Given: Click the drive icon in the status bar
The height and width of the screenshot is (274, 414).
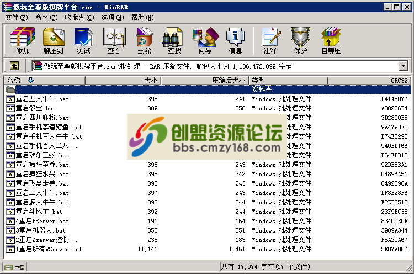Looking at the screenshot, I should pos(8,267).
